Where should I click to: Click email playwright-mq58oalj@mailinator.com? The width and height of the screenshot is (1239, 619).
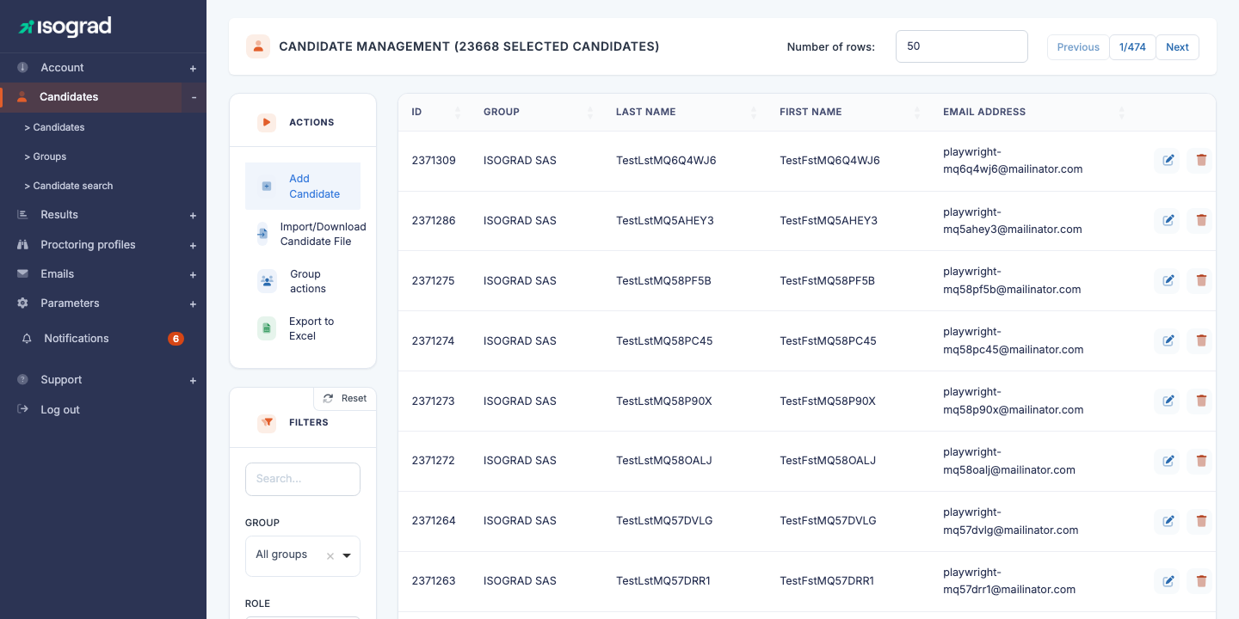(1009, 461)
